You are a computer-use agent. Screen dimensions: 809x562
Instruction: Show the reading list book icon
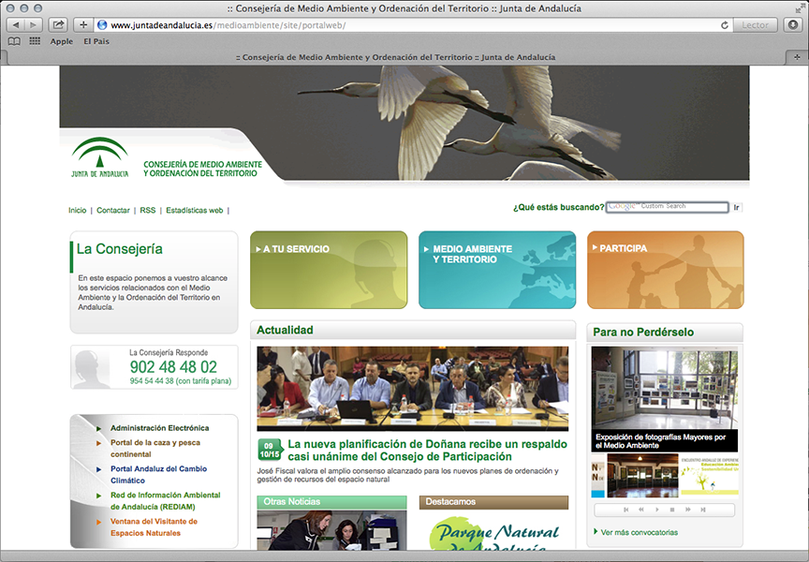(x=14, y=41)
